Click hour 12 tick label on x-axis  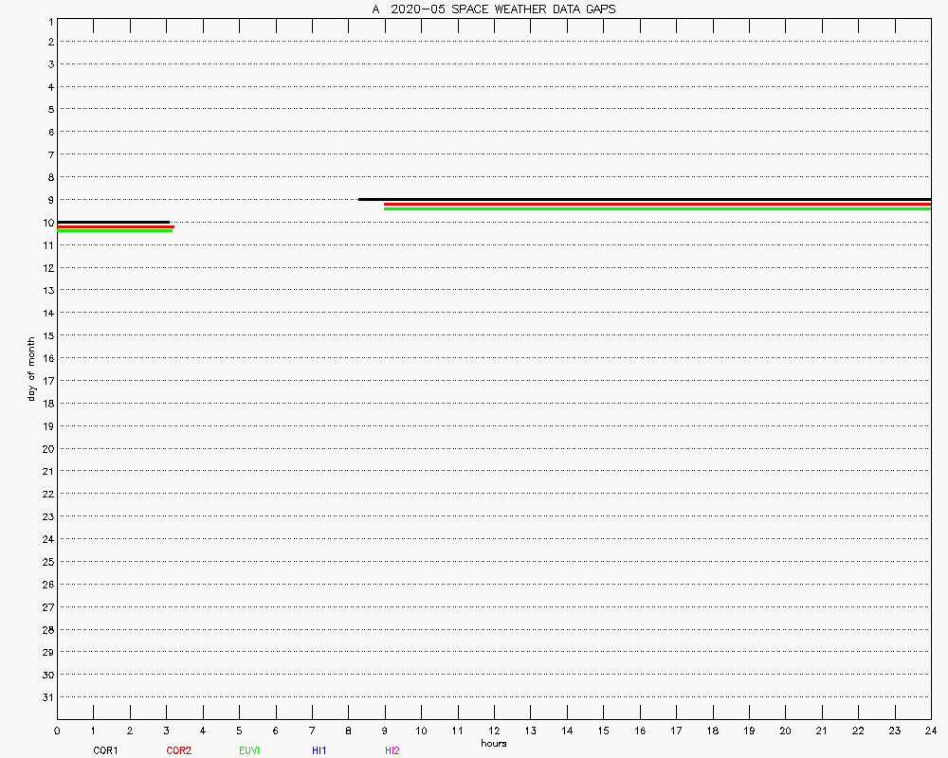(x=494, y=731)
